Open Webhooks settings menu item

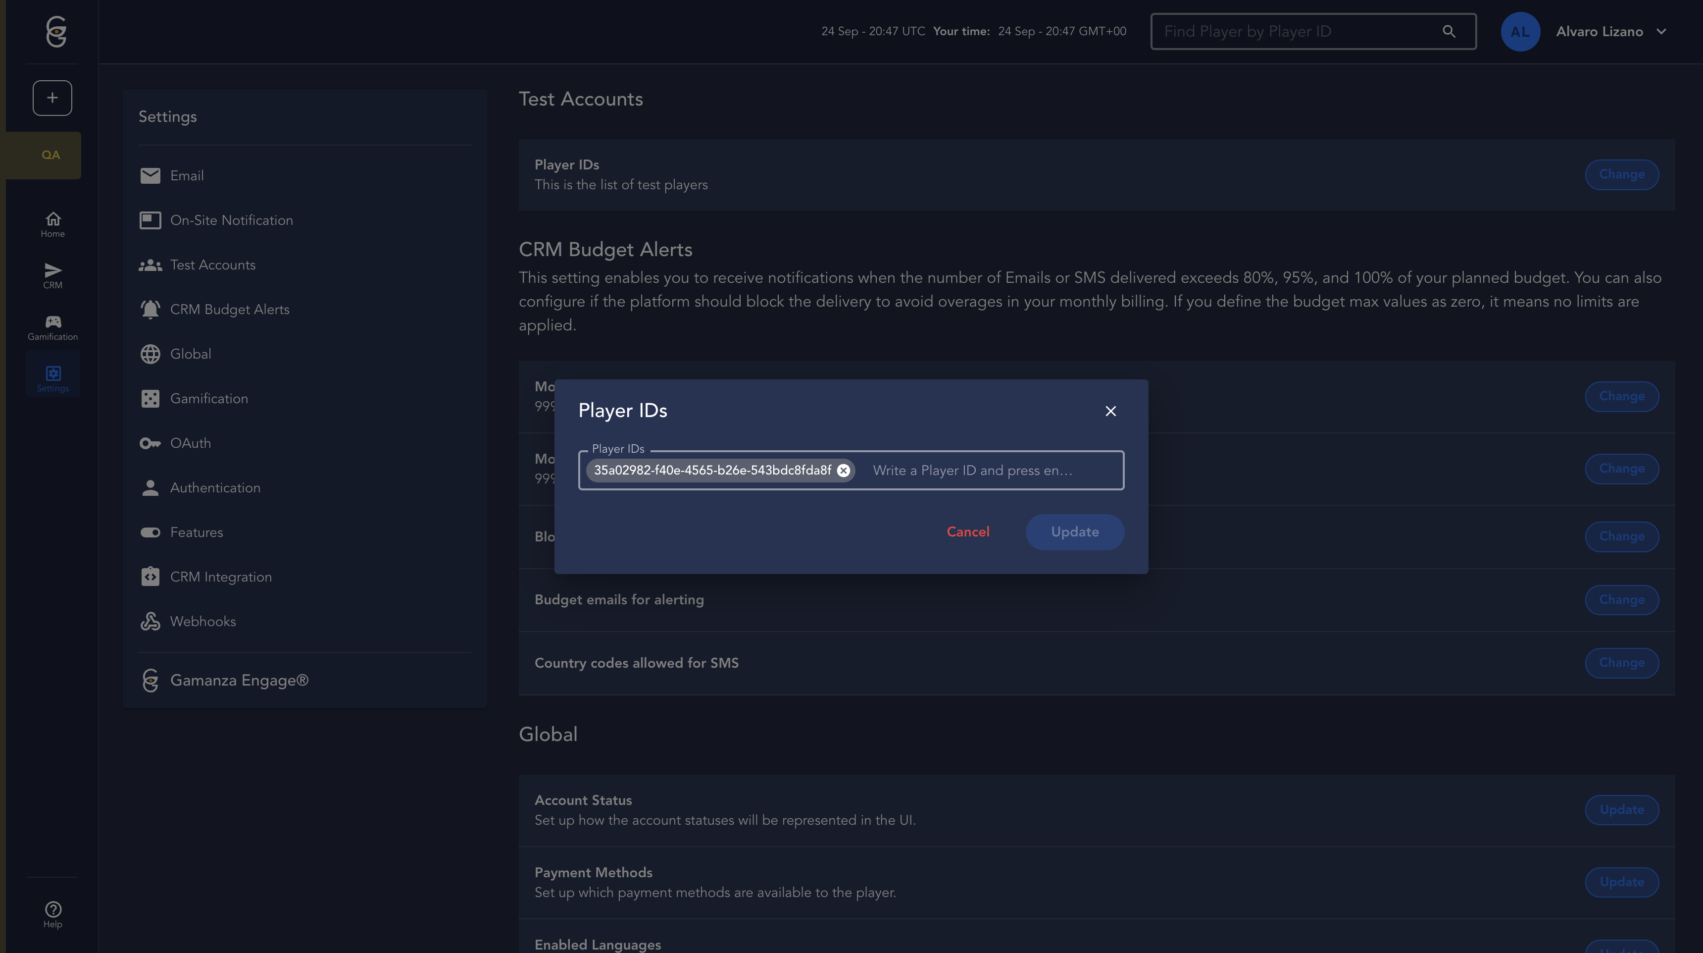tap(202, 622)
